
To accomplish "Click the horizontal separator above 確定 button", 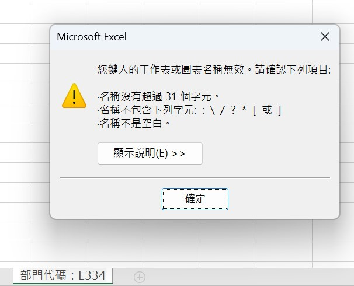I will [x=195, y=178].
